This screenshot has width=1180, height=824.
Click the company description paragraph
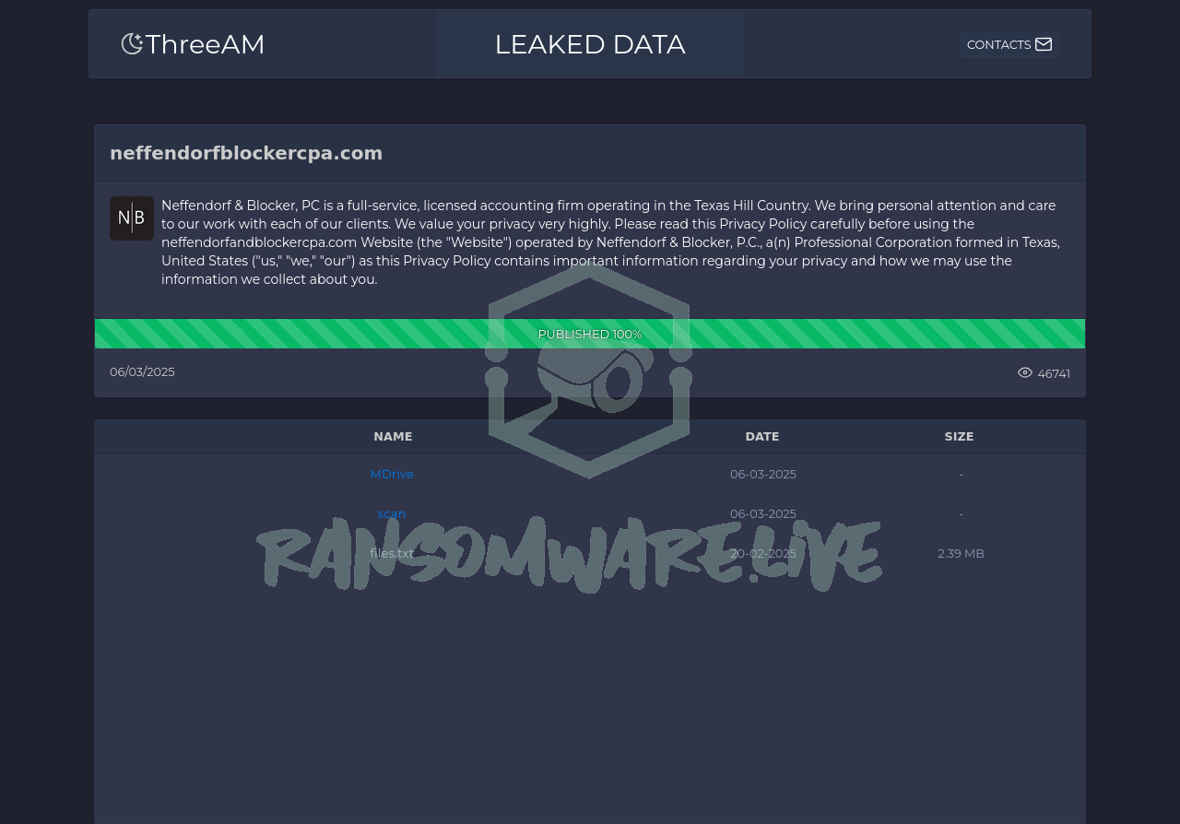pos(611,242)
